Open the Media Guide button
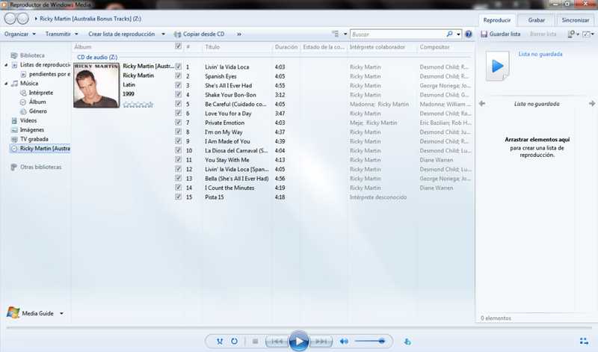Screen dimensions: 598x352 pyautogui.click(x=30, y=313)
